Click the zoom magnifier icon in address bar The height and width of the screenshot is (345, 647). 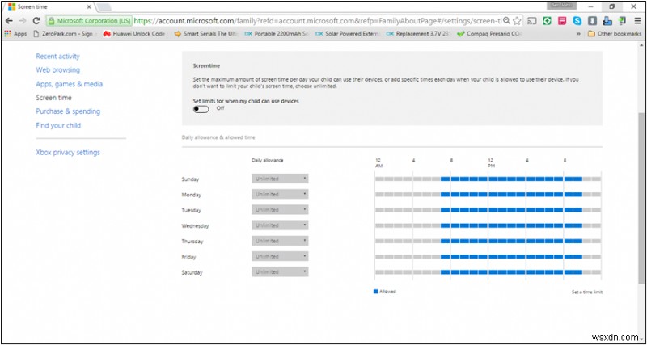point(507,21)
